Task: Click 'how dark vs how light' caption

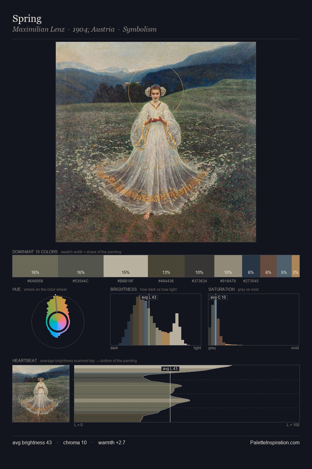Action: pyautogui.click(x=158, y=290)
